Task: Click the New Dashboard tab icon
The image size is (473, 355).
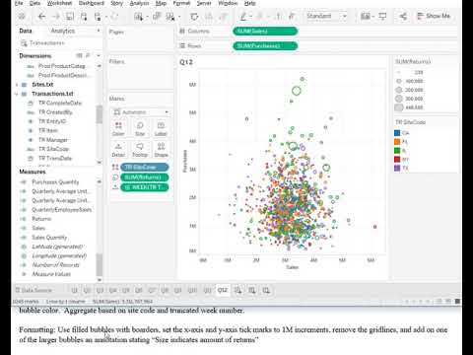Action: [252, 290]
